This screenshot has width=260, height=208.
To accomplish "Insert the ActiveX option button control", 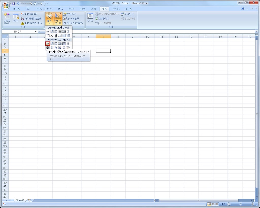I will point(52,48).
